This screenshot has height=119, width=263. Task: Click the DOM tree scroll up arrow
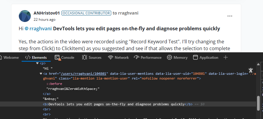pyautogui.click(x=258, y=64)
